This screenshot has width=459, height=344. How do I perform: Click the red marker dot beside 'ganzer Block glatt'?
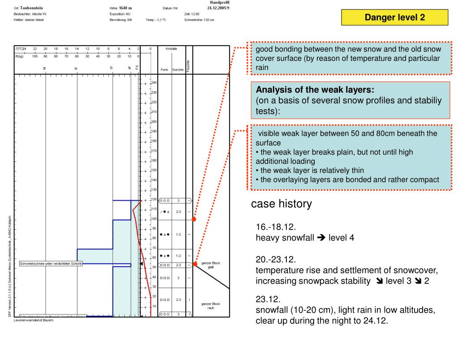point(195,264)
